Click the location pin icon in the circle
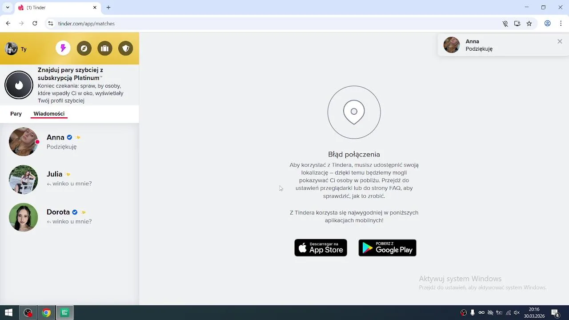 pyautogui.click(x=354, y=112)
